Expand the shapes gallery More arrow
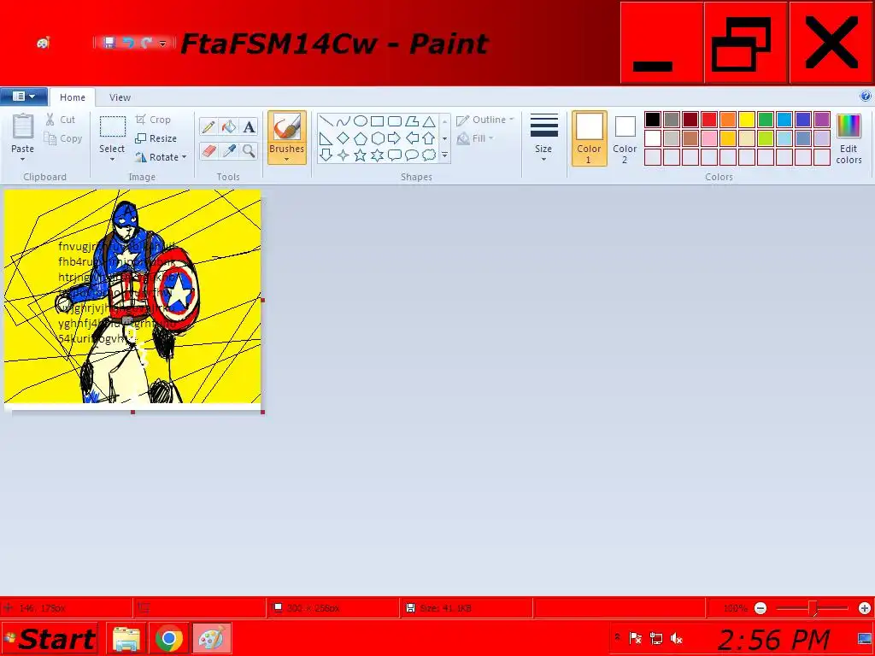Image resolution: width=875 pixels, height=656 pixels. (444, 155)
